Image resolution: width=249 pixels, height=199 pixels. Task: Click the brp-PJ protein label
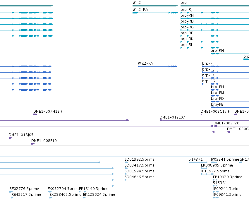coord(208,64)
